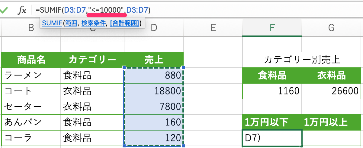Select the summary cell showing 1160
The height and width of the screenshot is (148, 363).
tap(272, 91)
